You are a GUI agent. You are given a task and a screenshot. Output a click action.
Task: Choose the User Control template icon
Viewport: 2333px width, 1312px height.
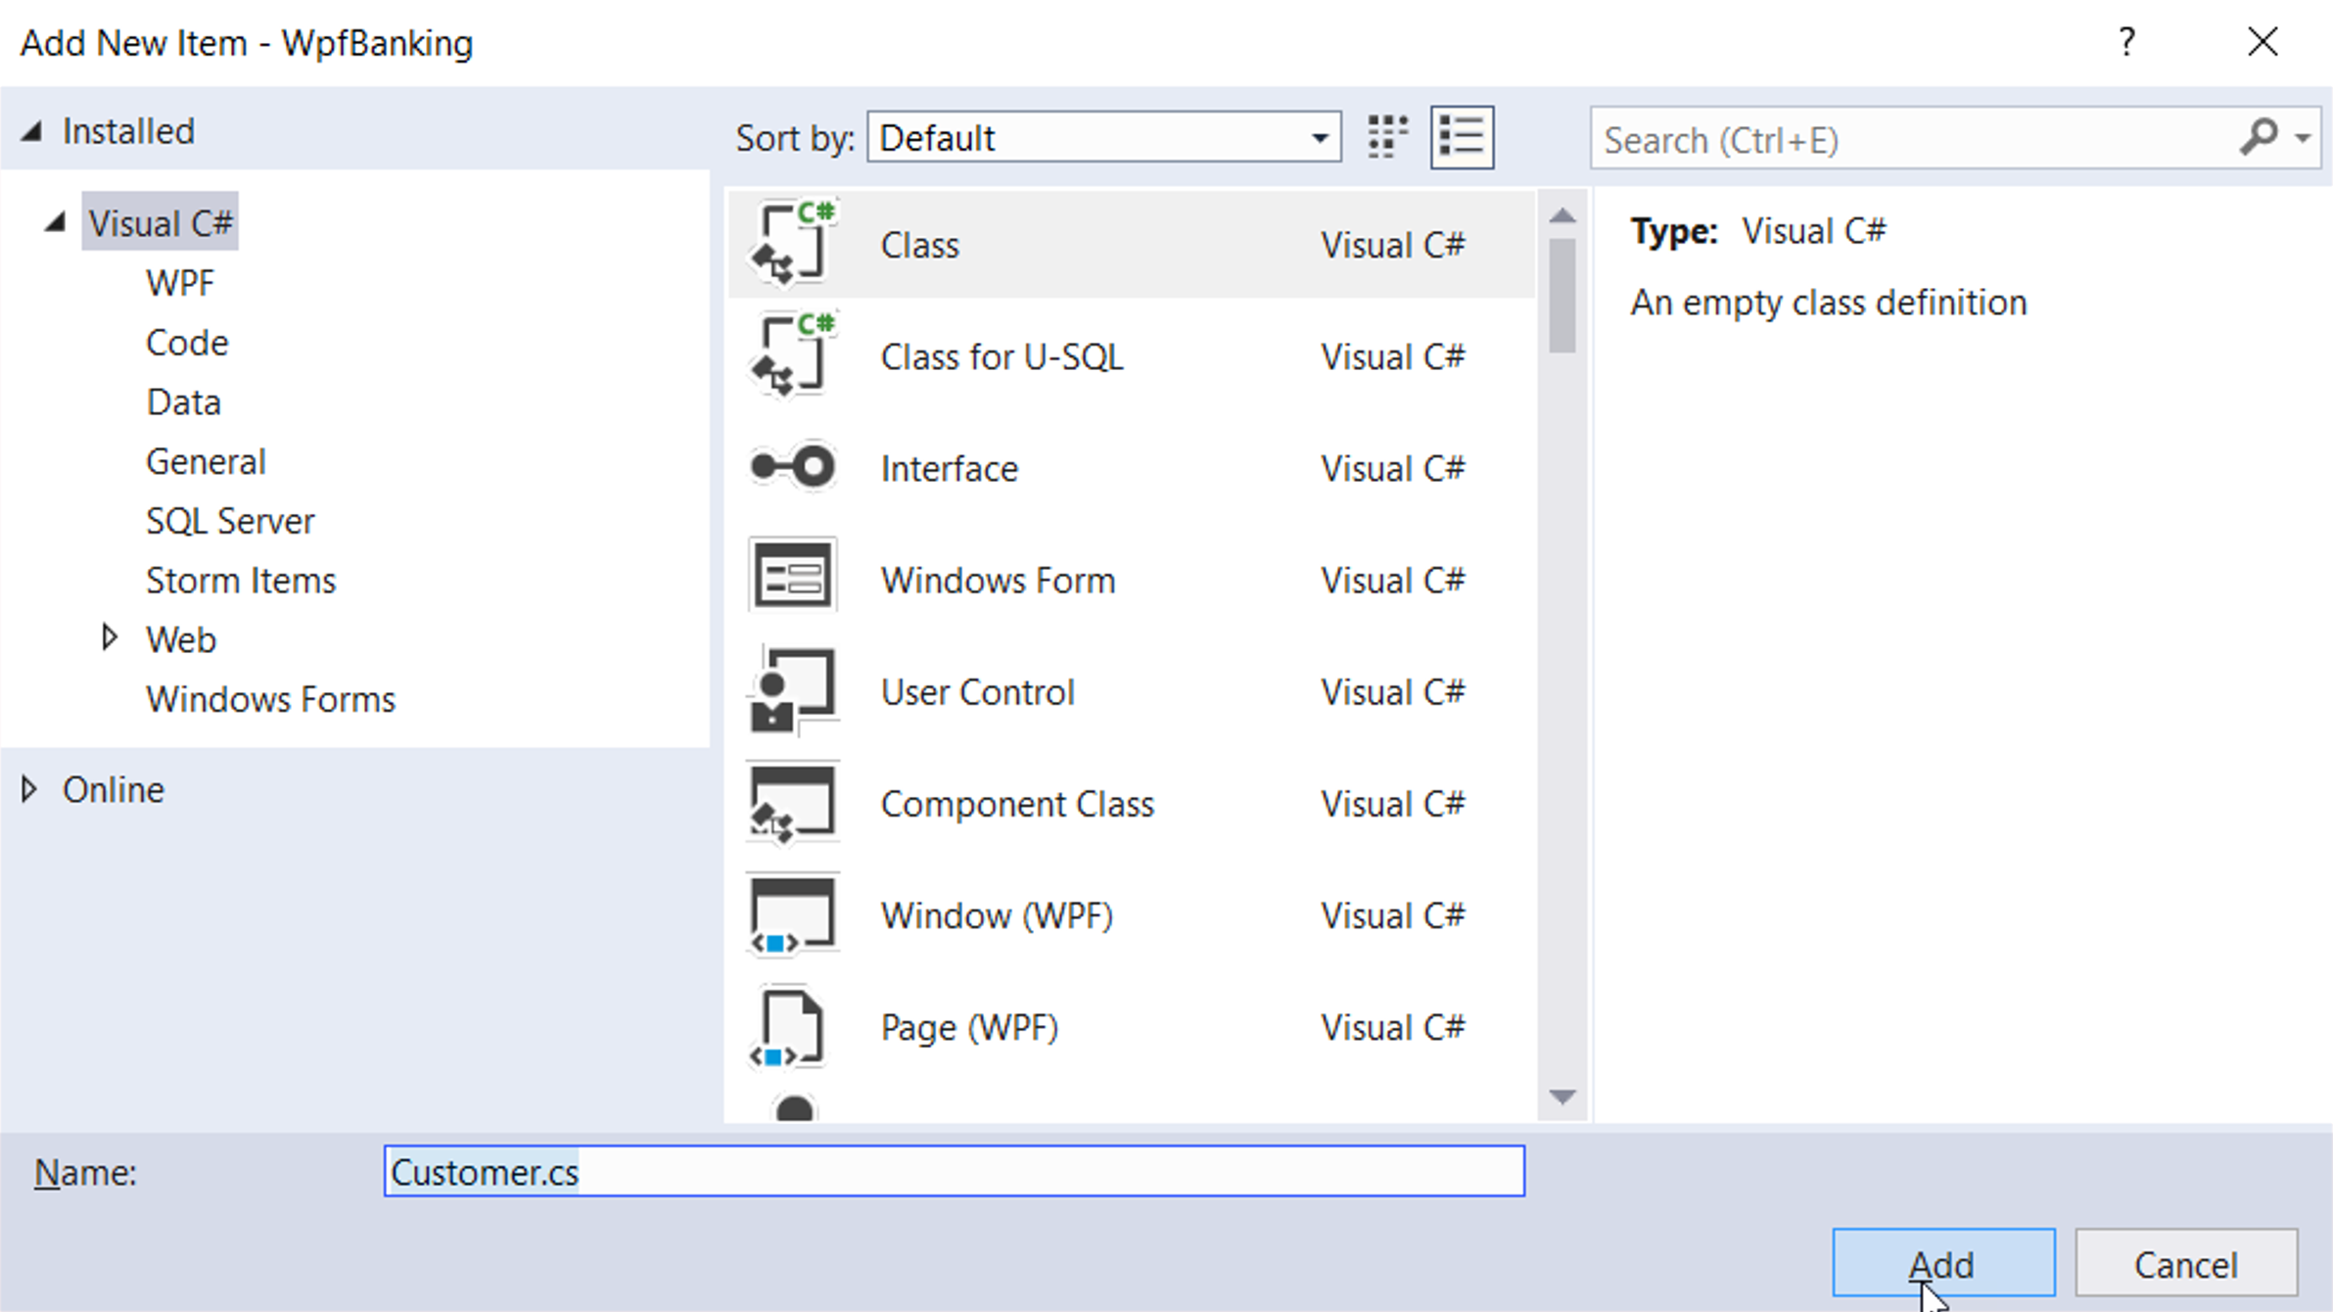click(x=792, y=690)
